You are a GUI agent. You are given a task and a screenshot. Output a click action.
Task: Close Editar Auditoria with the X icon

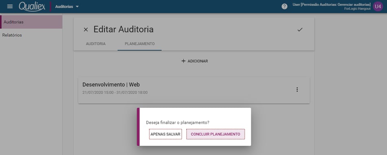86,30
